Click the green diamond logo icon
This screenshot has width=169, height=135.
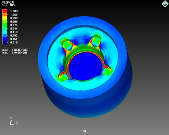tap(165, 4)
